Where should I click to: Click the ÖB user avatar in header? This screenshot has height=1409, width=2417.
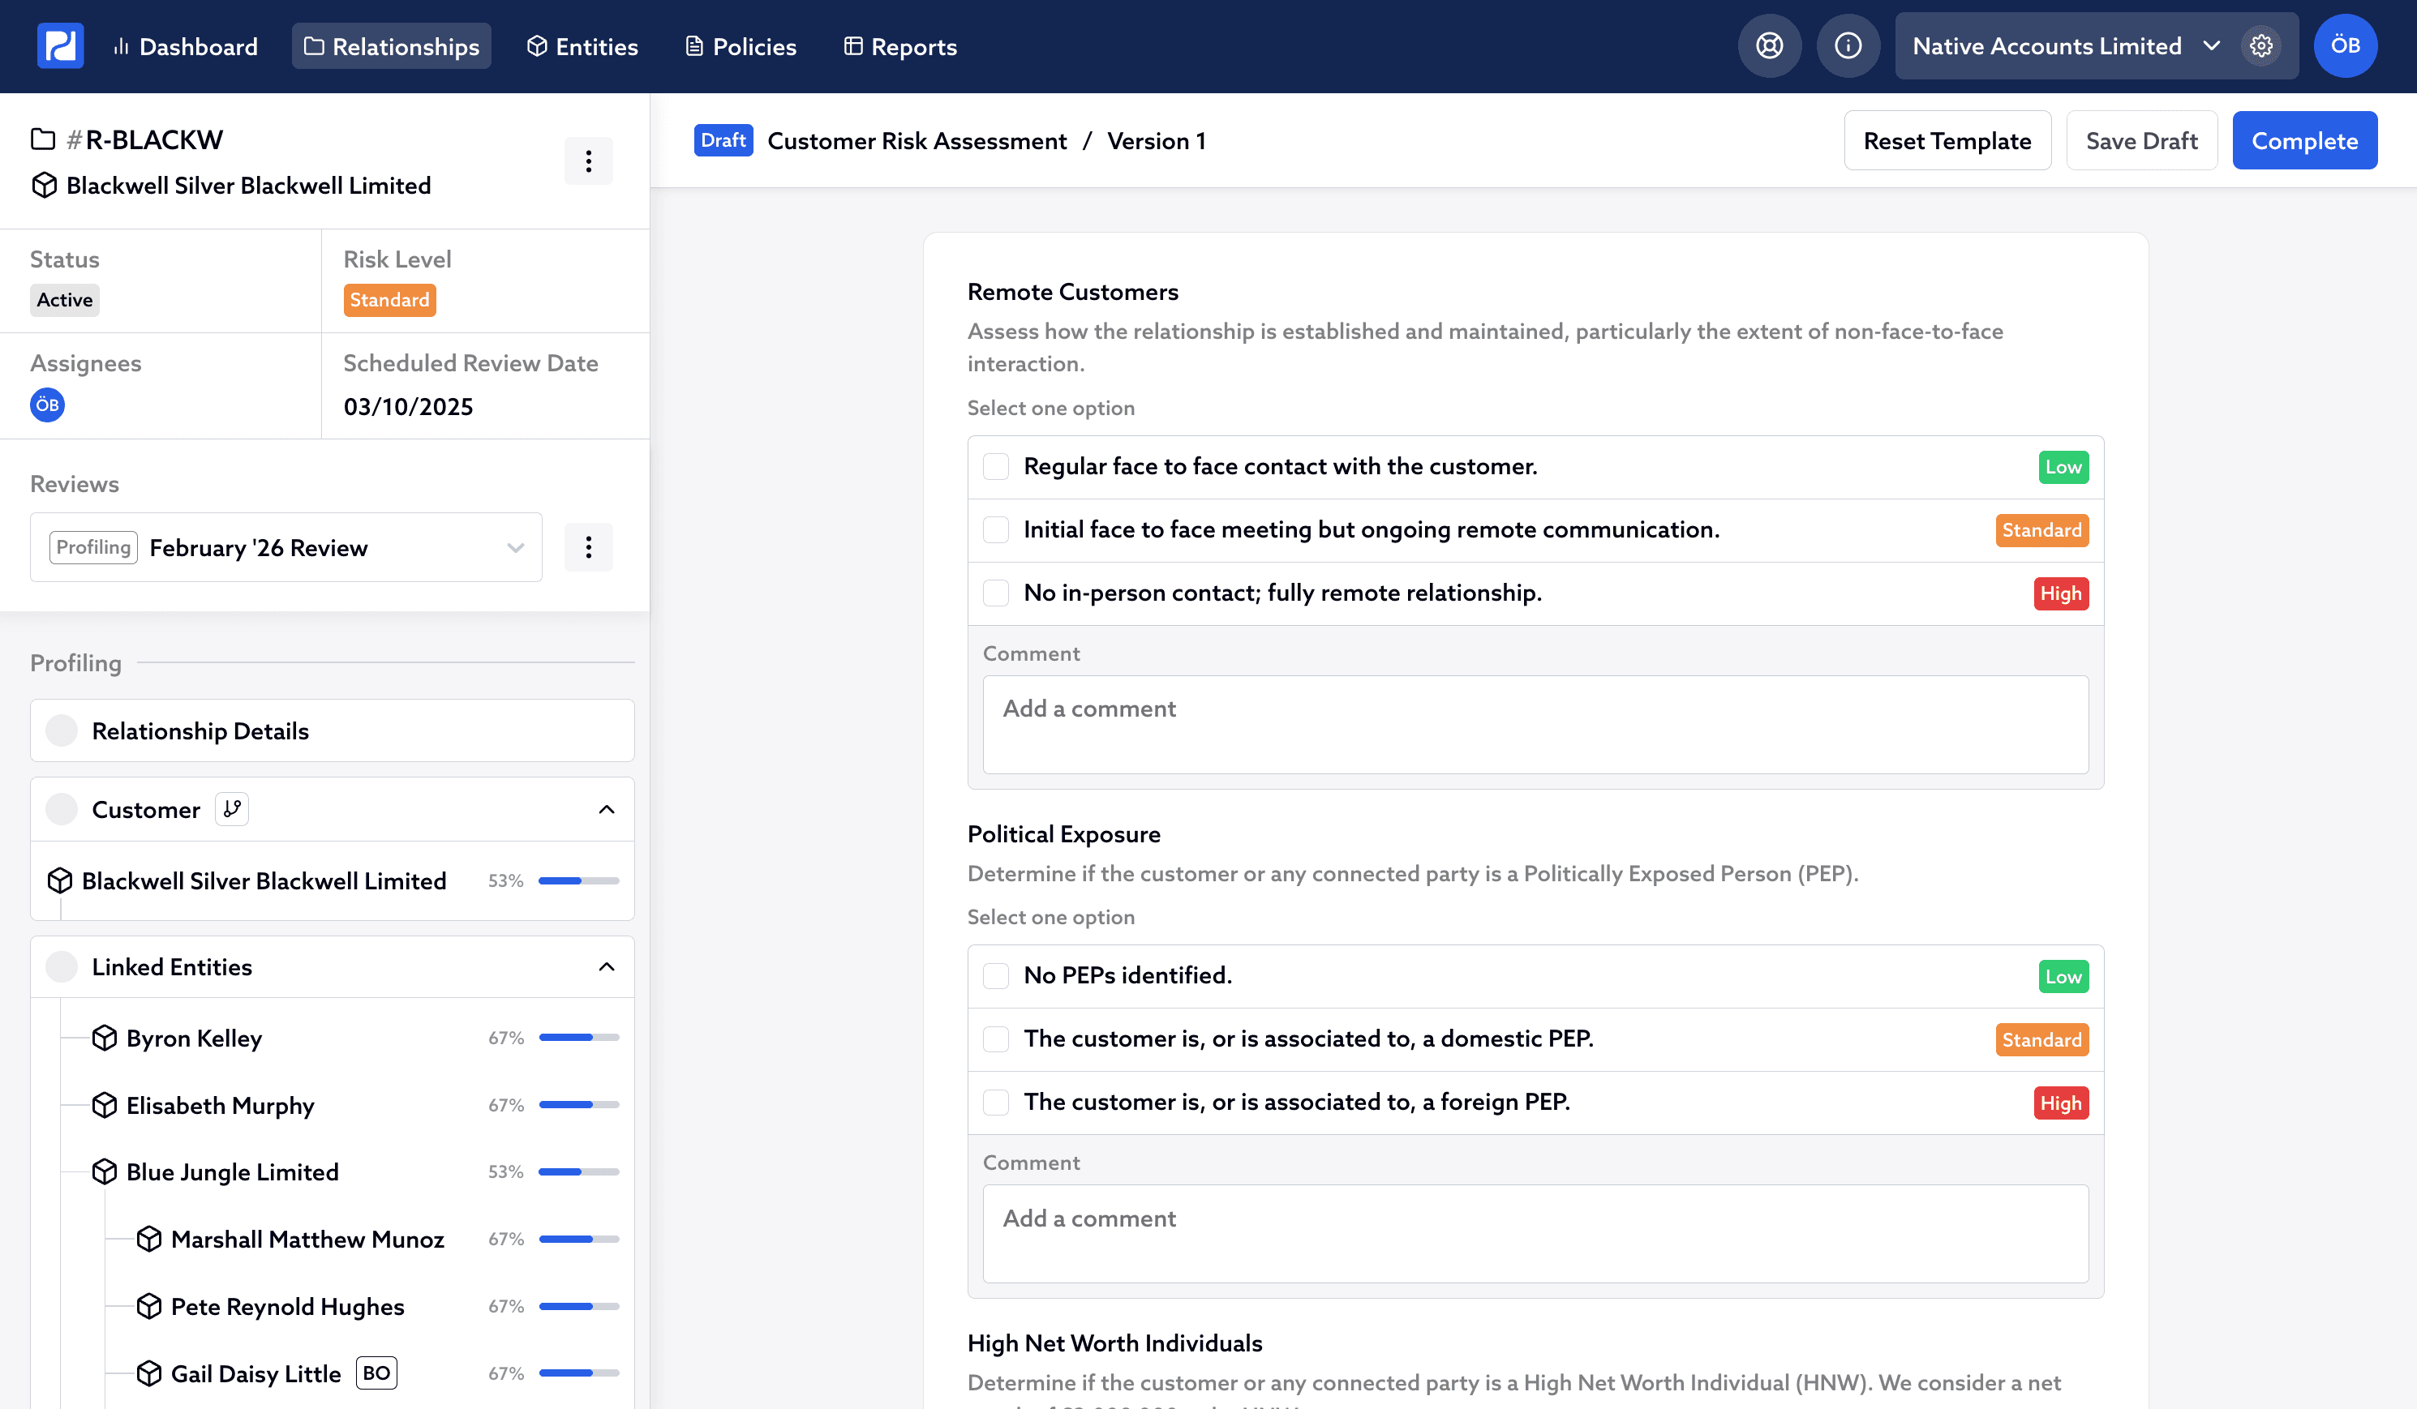pyautogui.click(x=2344, y=46)
